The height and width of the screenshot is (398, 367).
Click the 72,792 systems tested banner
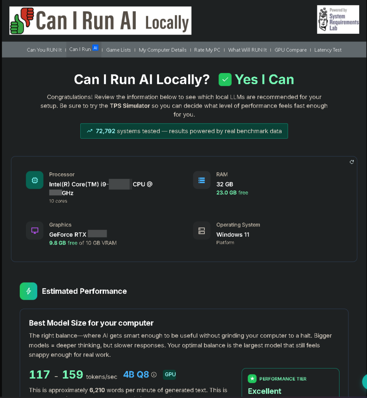tap(184, 131)
